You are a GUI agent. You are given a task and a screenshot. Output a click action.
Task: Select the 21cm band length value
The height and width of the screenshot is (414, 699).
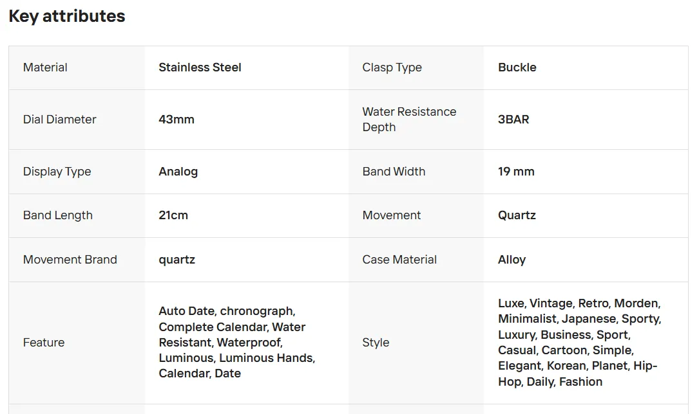173,215
